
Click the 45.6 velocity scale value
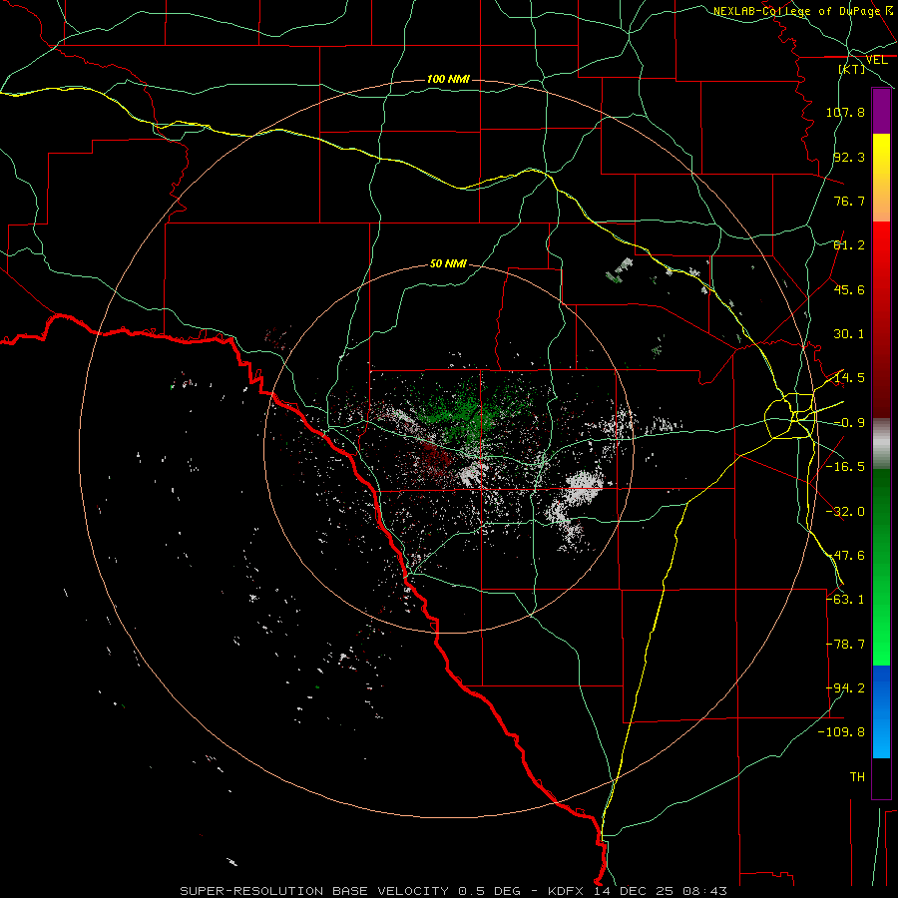849,289
